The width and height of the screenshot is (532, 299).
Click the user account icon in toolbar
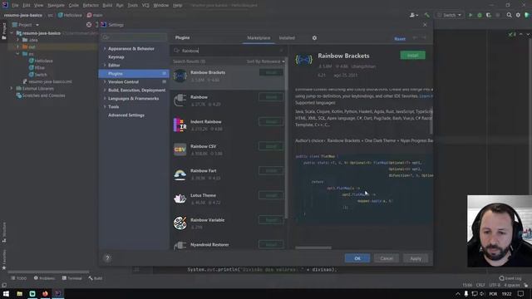(x=414, y=15)
